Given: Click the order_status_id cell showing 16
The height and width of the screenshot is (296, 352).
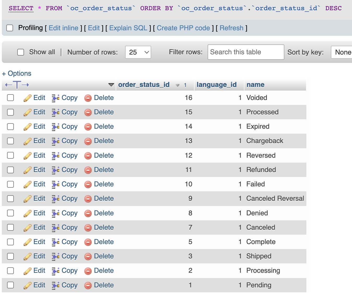Looking at the screenshot, I should coord(155,98).
